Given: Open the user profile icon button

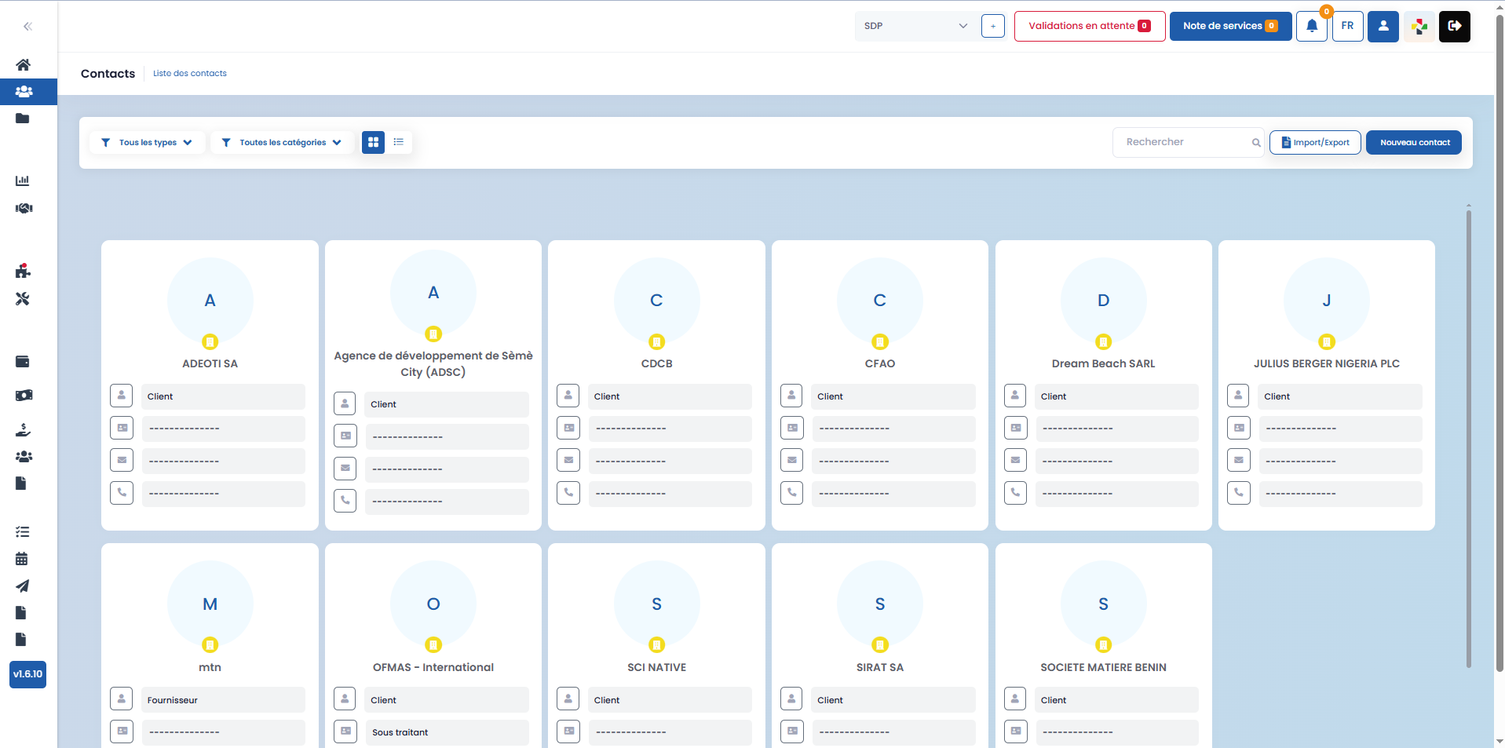Looking at the screenshot, I should [1383, 26].
